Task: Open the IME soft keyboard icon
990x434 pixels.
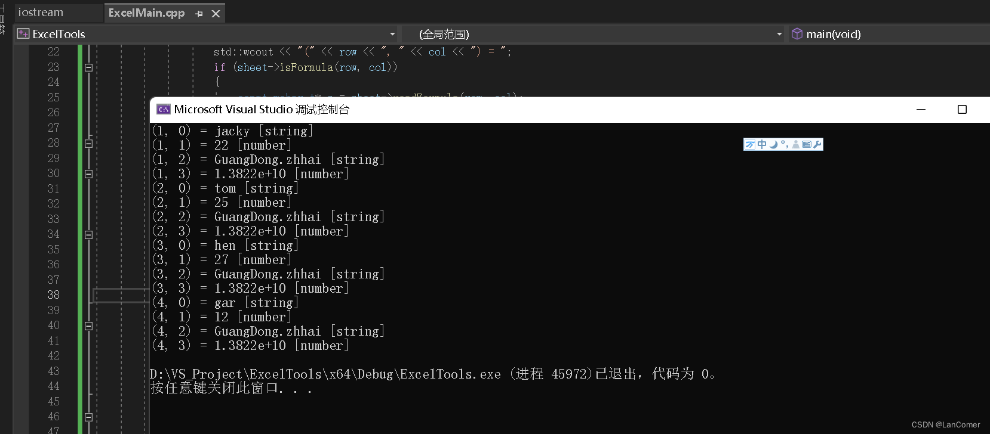Action: (x=807, y=144)
